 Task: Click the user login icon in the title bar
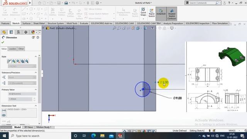click(x=225, y=3)
